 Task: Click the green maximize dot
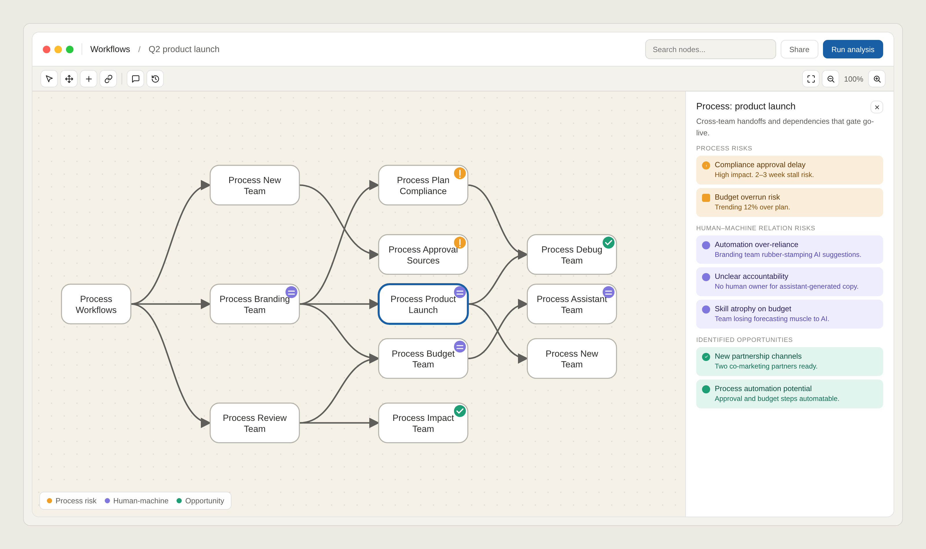(69, 49)
